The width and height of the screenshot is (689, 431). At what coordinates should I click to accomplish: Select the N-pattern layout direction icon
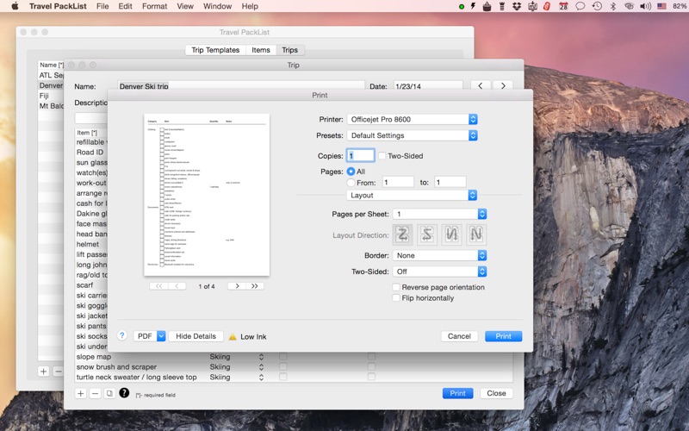pos(476,234)
